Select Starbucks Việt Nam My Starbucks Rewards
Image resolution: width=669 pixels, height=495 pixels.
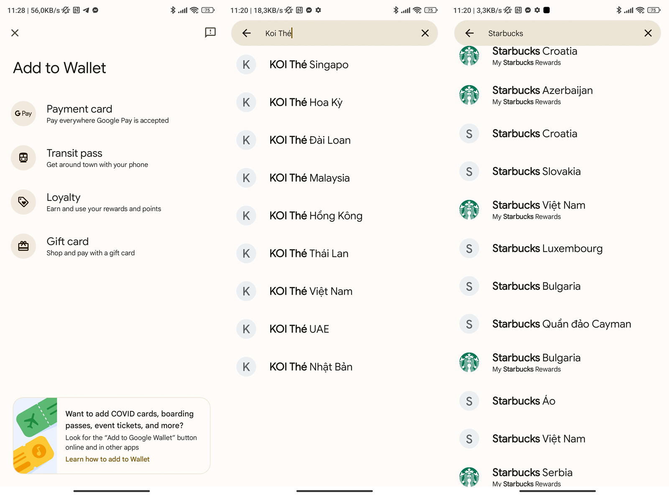(557, 210)
